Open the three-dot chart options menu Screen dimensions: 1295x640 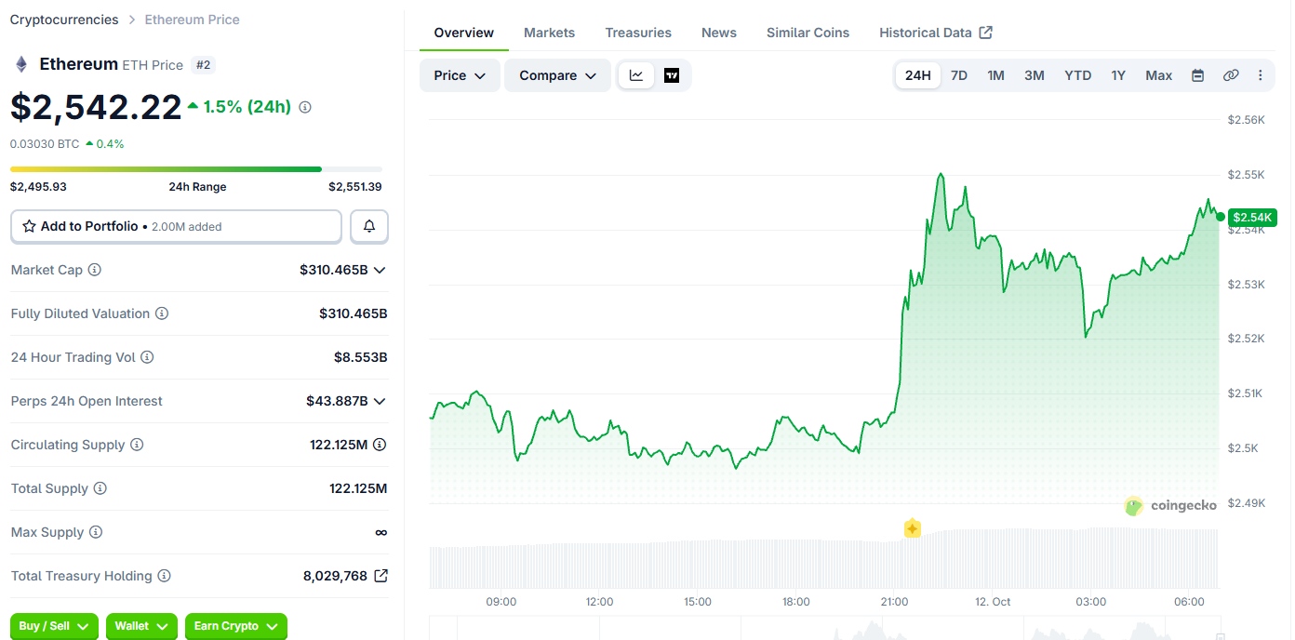tap(1261, 75)
